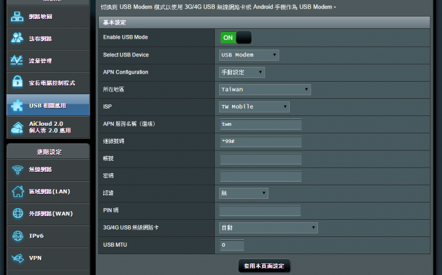Click the 進階設定 sidebar header
Image resolution: width=442 pixels, height=275 pixels.
click(x=48, y=152)
